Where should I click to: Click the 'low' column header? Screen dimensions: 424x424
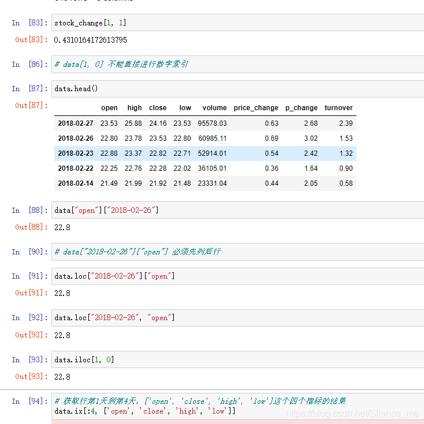pos(185,108)
